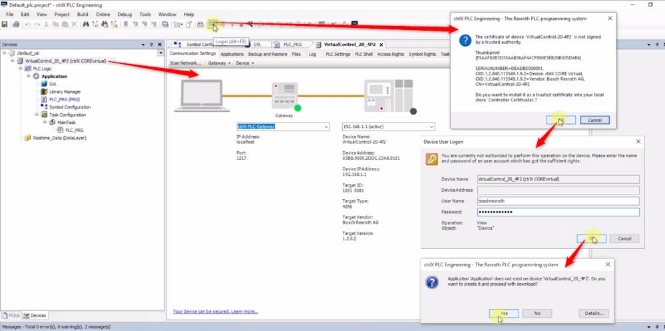The width and height of the screenshot is (665, 331).
Task: Click the Paste icon in the toolbar
Action: click(65, 24)
